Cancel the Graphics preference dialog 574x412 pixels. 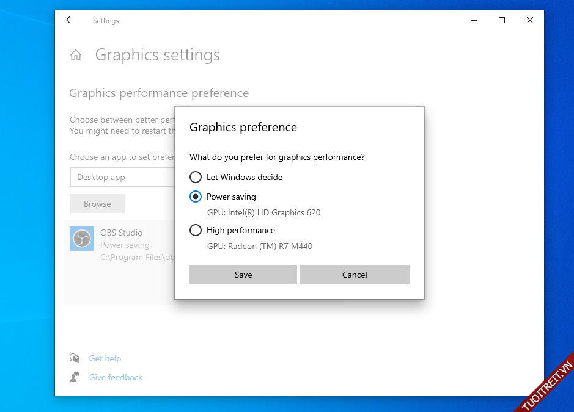tap(355, 275)
